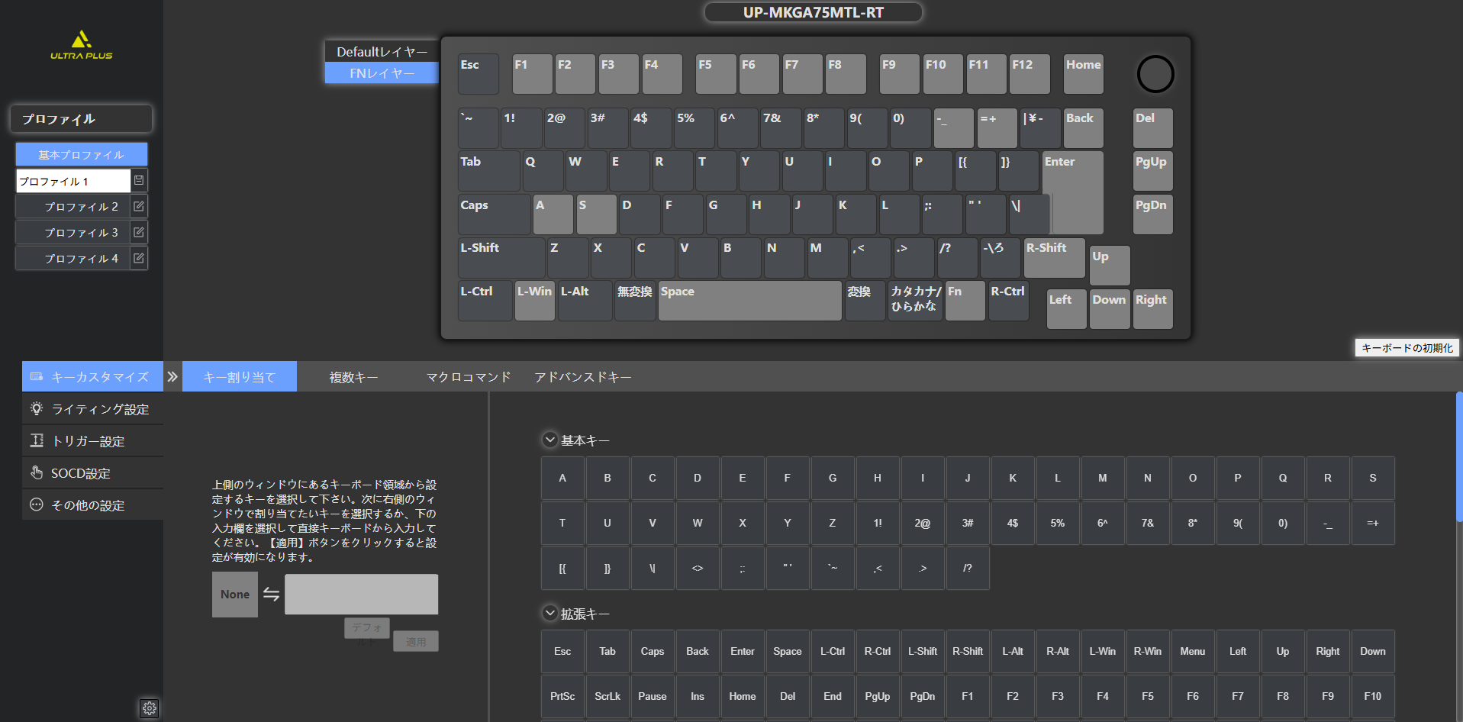Switch to the Defaultレイヤー layer
This screenshot has height=722, width=1463.
point(382,52)
